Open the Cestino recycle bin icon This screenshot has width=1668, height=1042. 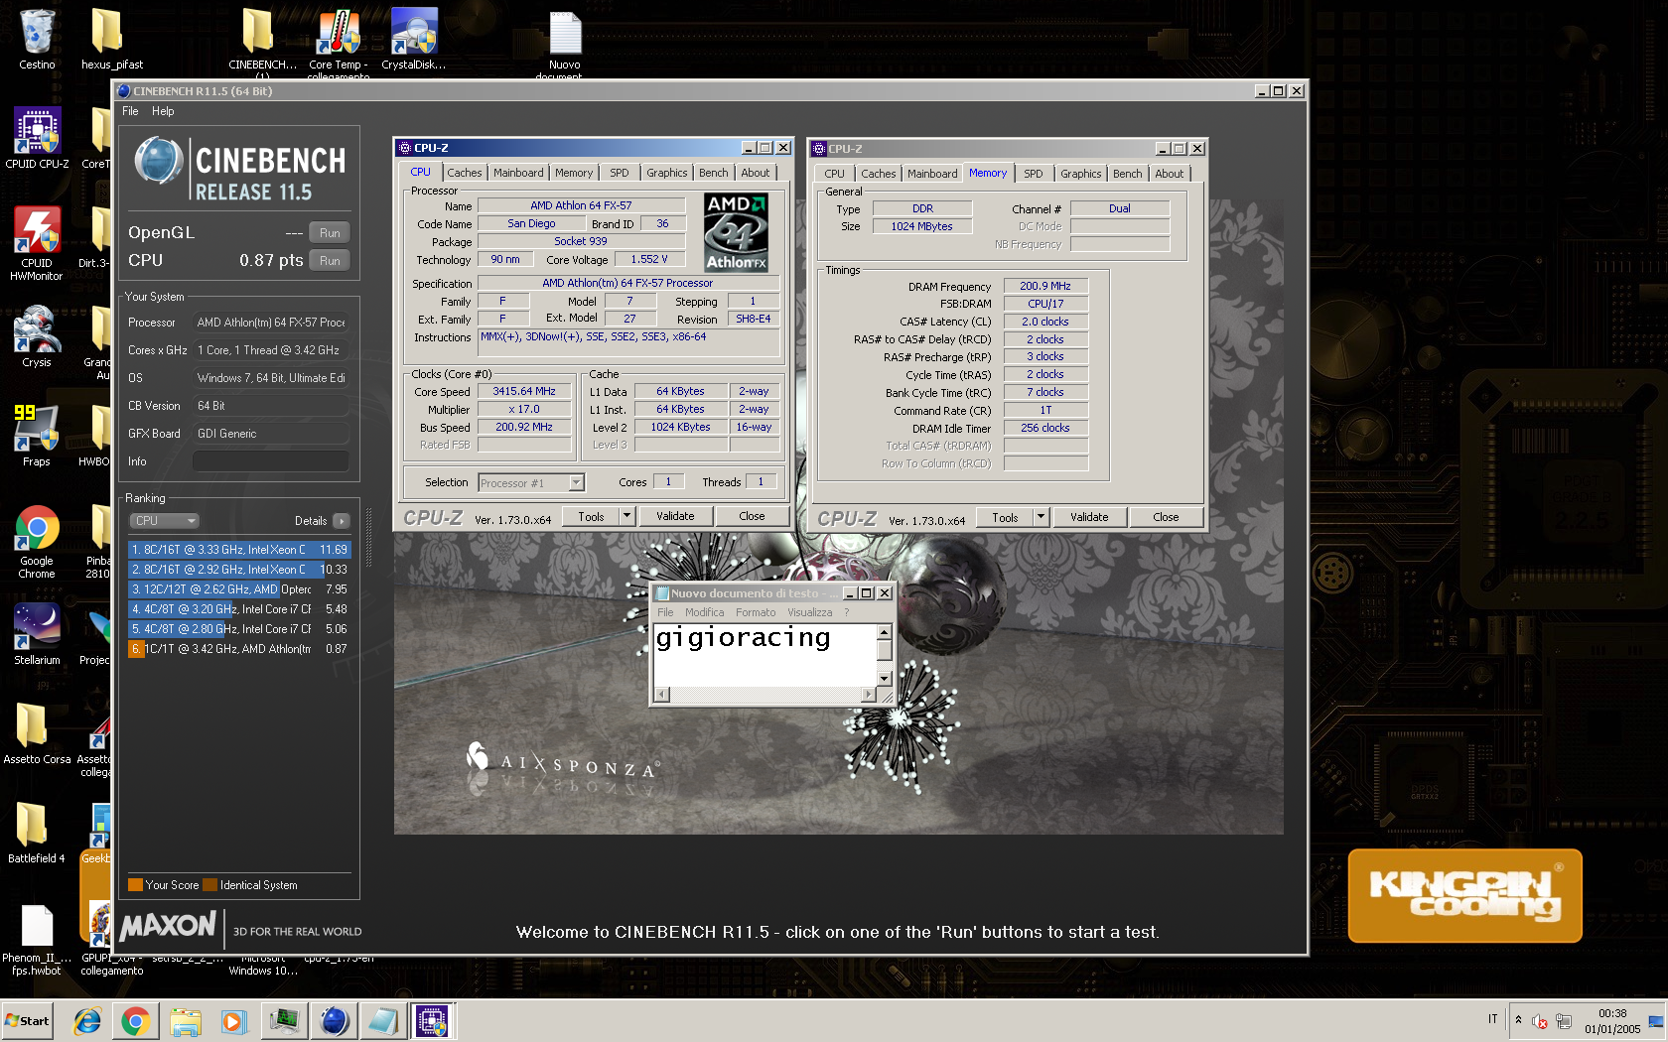pos(37,40)
